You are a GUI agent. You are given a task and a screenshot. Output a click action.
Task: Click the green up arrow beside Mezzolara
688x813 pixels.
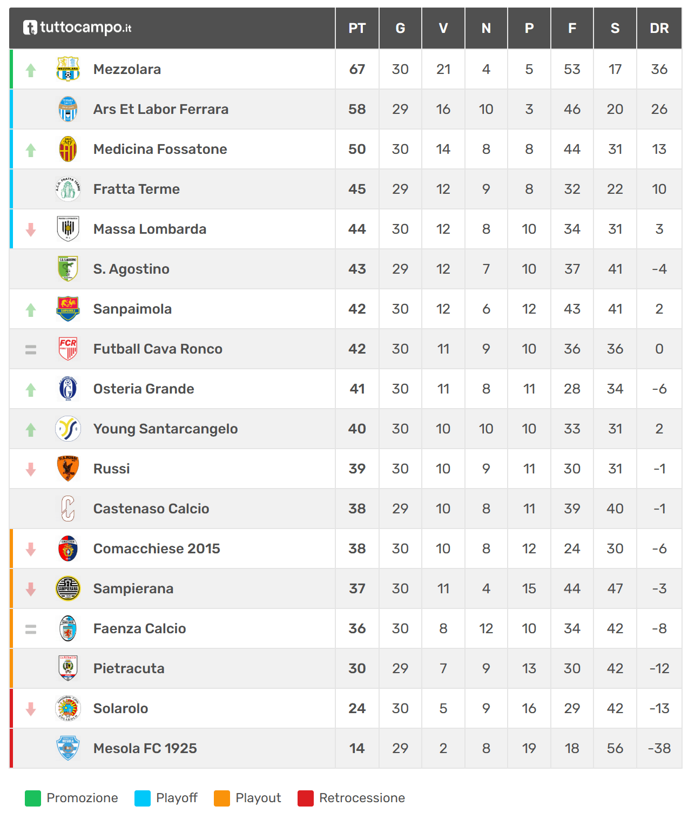pos(31,70)
